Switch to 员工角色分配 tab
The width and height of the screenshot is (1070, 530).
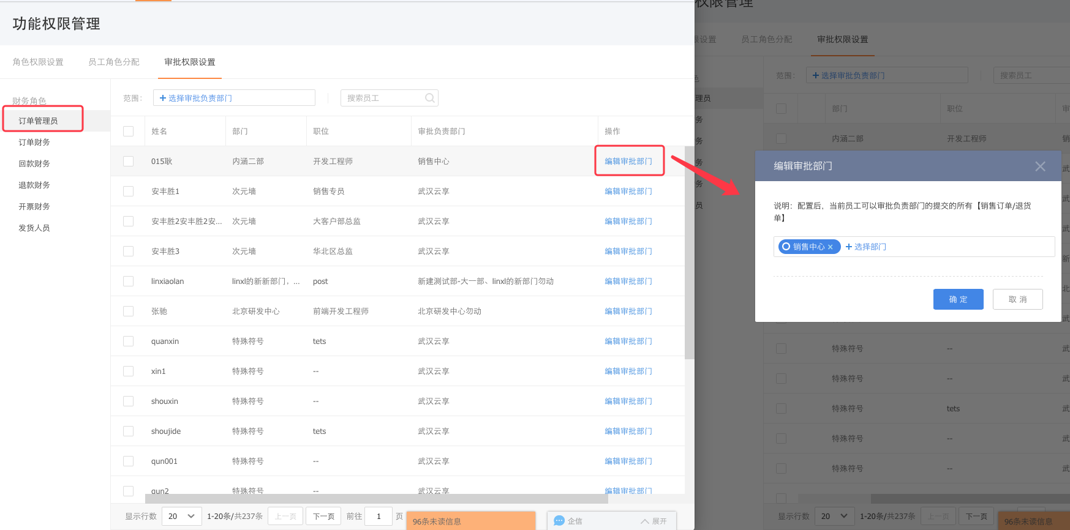pos(114,62)
